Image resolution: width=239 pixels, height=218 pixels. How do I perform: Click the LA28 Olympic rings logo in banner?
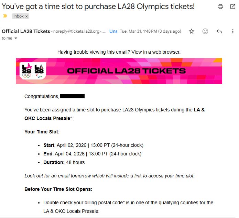(x=26, y=70)
